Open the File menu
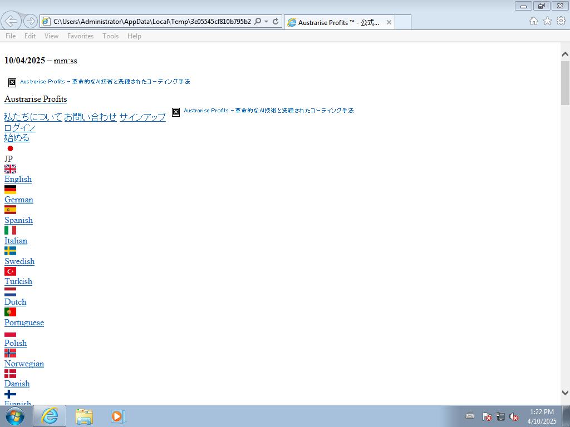 point(11,36)
